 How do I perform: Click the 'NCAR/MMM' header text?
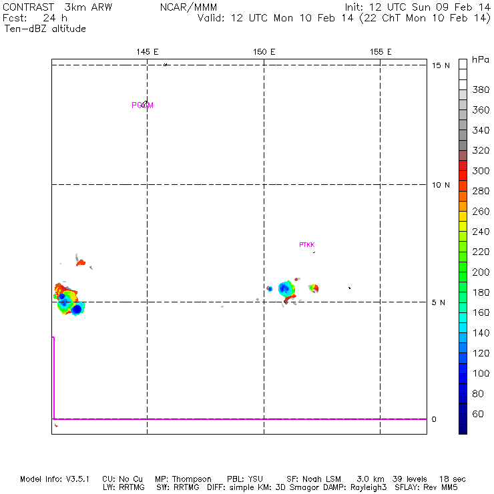(188, 7)
